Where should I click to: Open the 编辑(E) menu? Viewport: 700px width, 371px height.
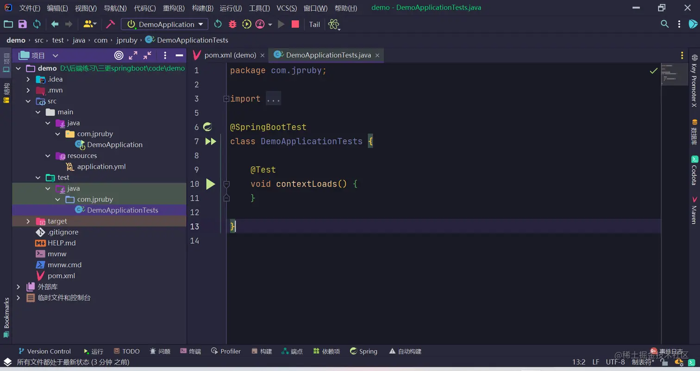(57, 8)
